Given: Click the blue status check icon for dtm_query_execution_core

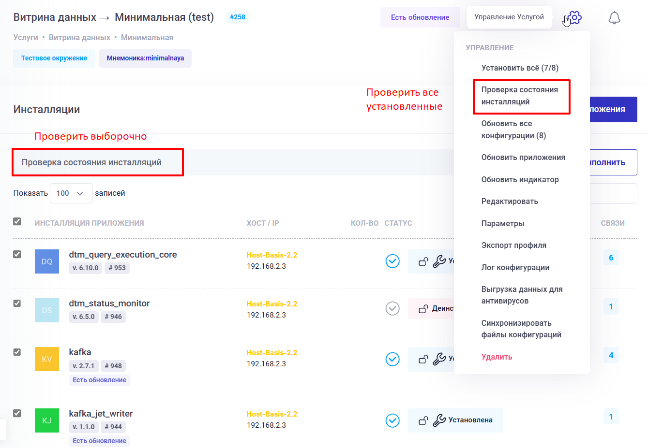Looking at the screenshot, I should 392,261.
